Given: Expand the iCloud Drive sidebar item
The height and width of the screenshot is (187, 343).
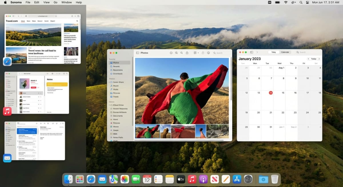Looking at the screenshot, I should 109,105.
